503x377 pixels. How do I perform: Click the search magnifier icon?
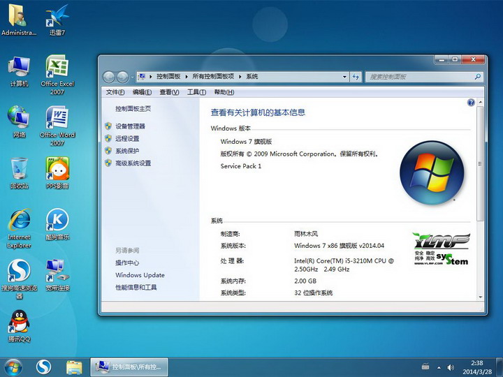[x=478, y=77]
